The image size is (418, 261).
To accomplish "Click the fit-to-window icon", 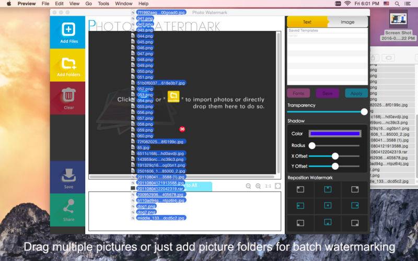I will (278, 186).
